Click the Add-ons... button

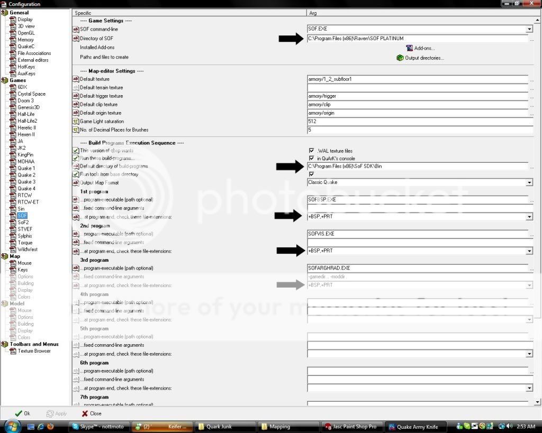420,48
